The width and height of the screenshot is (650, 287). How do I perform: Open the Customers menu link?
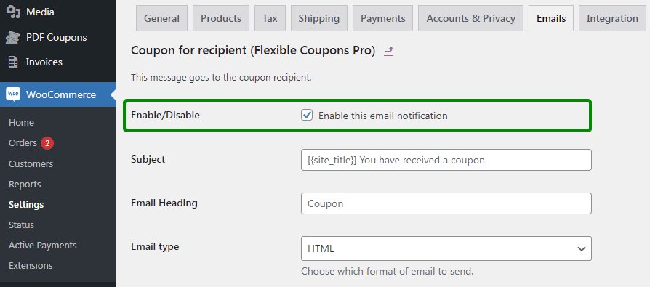point(31,164)
